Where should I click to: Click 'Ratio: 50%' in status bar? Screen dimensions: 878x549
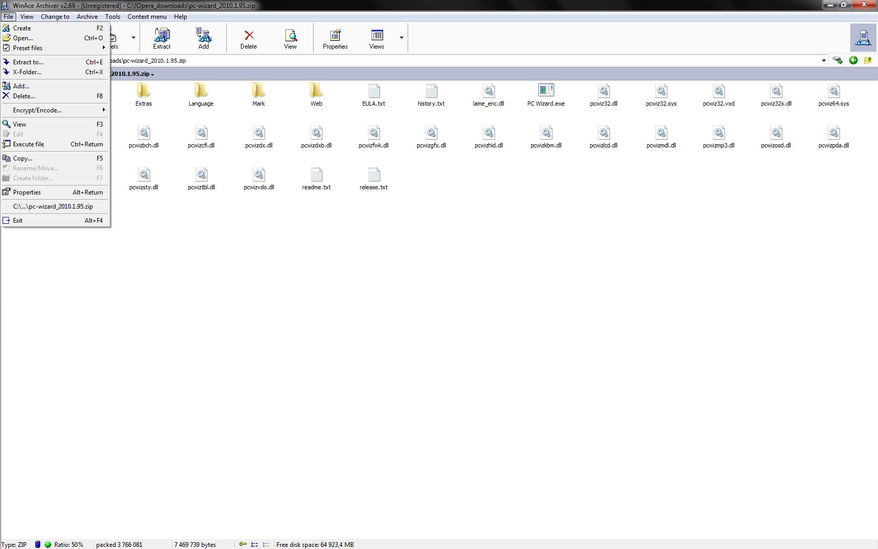[68, 544]
